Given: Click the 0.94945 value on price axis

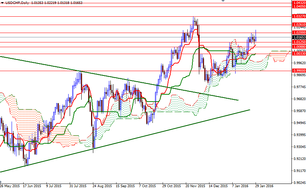Looking at the screenshot, I should pyautogui.click(x=299, y=123).
